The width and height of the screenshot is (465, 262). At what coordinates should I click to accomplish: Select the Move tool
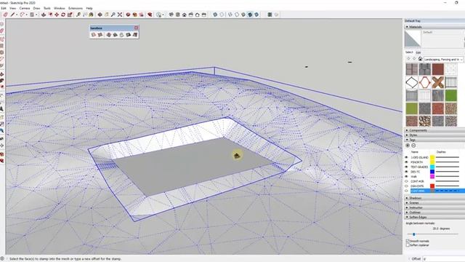point(57,15)
